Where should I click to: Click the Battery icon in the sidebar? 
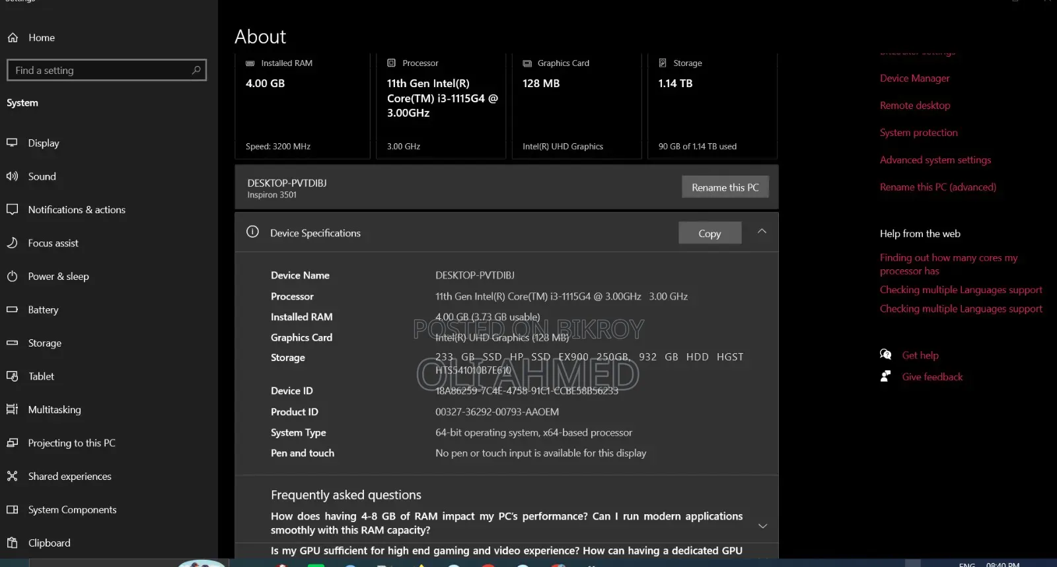pyautogui.click(x=12, y=310)
